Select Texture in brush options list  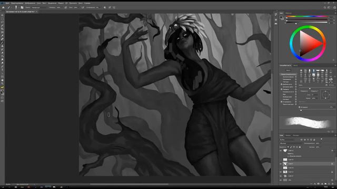[x=285, y=82]
